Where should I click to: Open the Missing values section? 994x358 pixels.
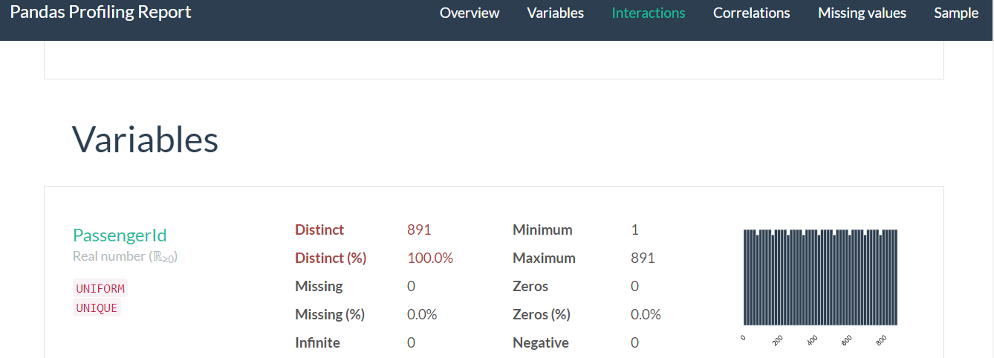pos(862,13)
